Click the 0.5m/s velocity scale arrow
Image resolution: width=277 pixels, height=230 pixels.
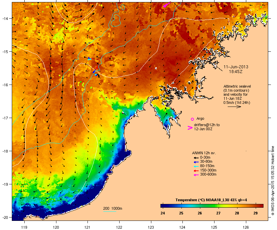[x=234, y=107]
